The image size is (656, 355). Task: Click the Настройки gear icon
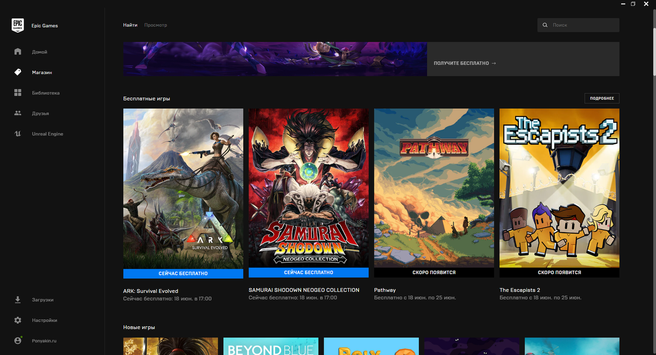tap(17, 320)
